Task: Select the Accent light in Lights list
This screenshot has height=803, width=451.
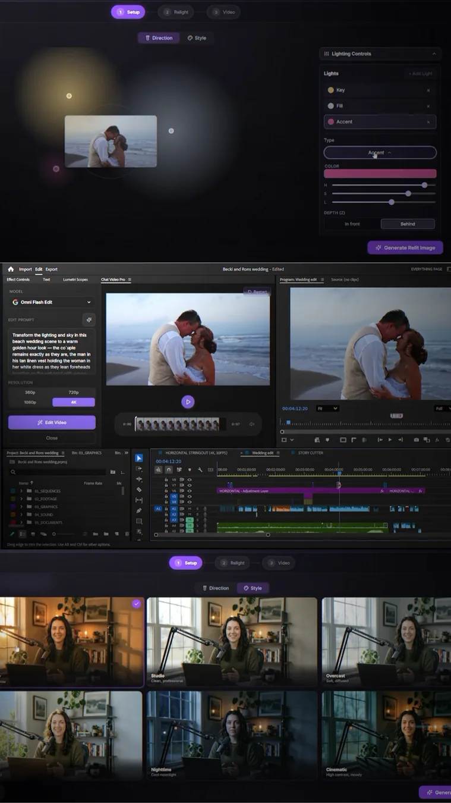Action: click(x=380, y=122)
